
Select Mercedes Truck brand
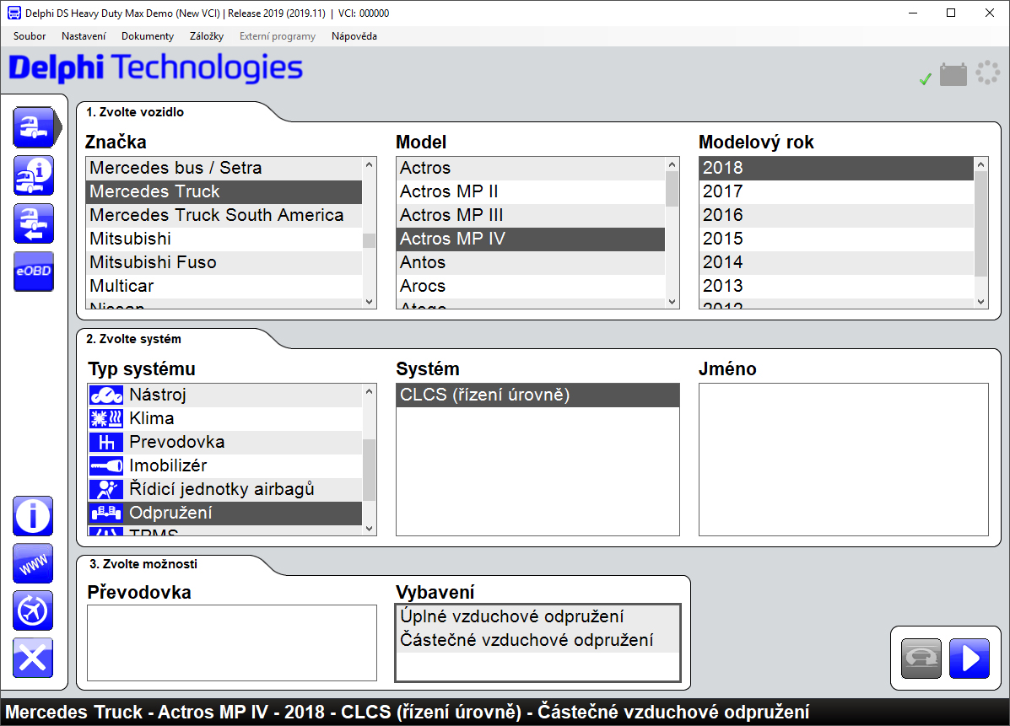coord(224,191)
